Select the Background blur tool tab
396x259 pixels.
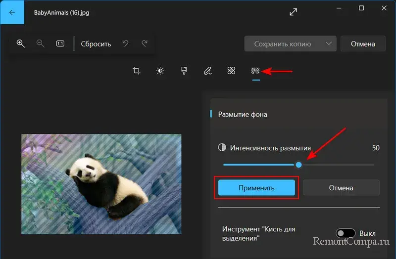tap(255, 71)
